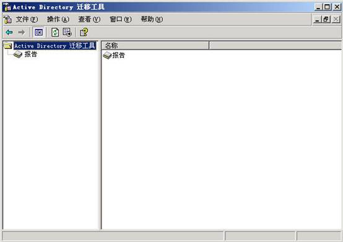Select 报告 item in the right list pane

point(118,55)
